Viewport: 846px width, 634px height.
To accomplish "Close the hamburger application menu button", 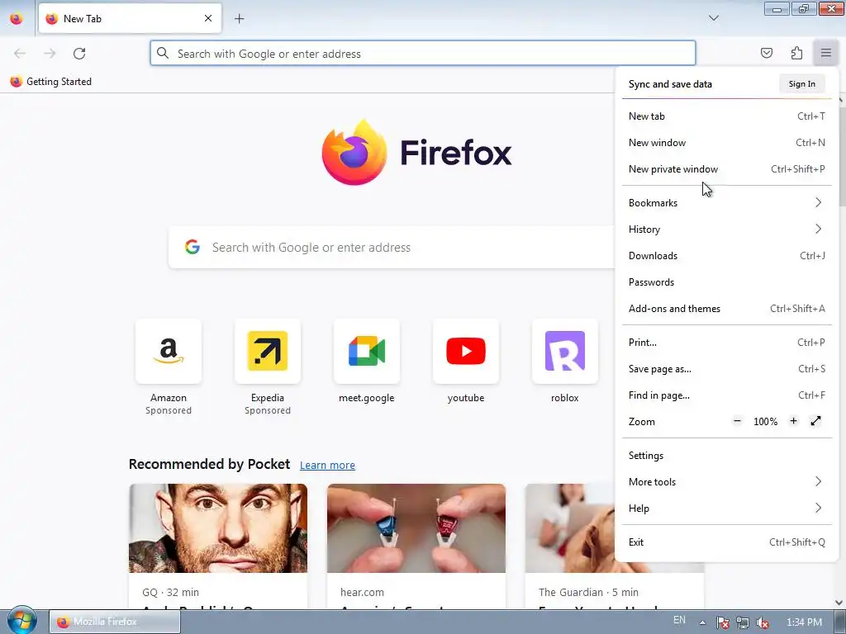I will [x=826, y=53].
